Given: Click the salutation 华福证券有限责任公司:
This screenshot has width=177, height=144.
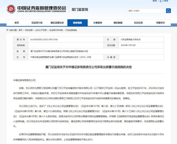Looking at the screenshot, I should pyautogui.click(x=25, y=80).
